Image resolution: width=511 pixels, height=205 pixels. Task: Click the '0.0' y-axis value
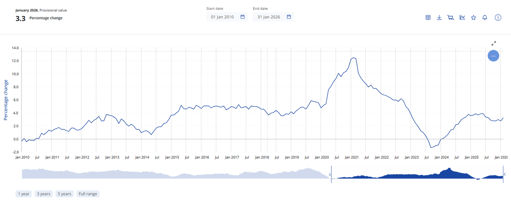16,140
